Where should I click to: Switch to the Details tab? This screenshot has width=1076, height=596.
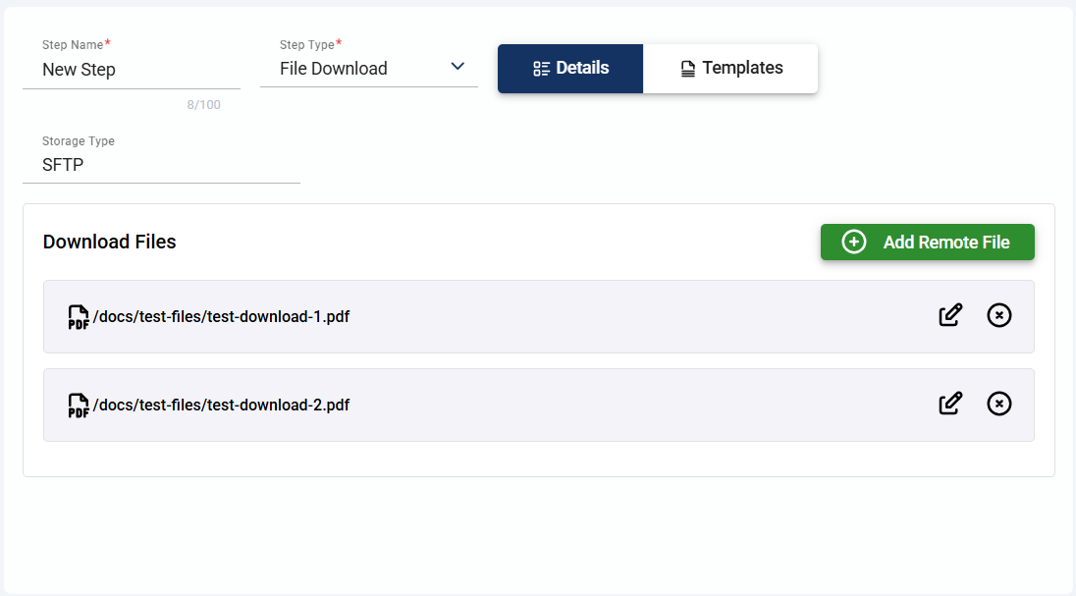(570, 69)
